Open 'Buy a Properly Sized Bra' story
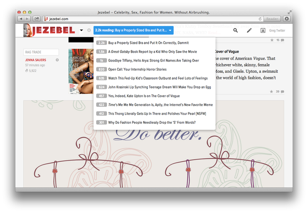Image resolution: width=308 pixels, height=213 pixels. [148, 43]
